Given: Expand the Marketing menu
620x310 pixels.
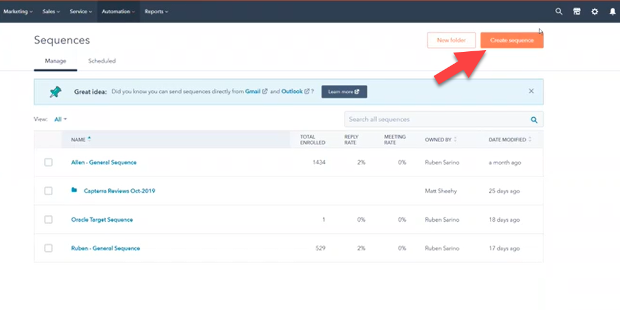Looking at the screenshot, I should point(18,12).
